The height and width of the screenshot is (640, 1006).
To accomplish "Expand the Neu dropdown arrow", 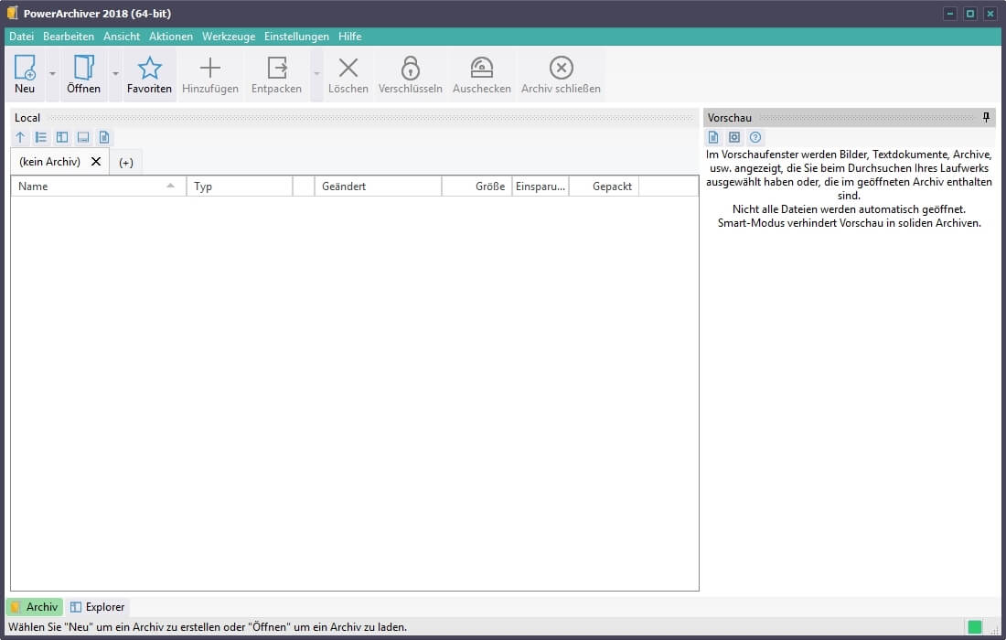I will (x=52, y=74).
